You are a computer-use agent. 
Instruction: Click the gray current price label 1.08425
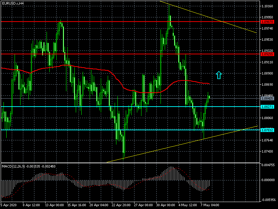pos(267,98)
